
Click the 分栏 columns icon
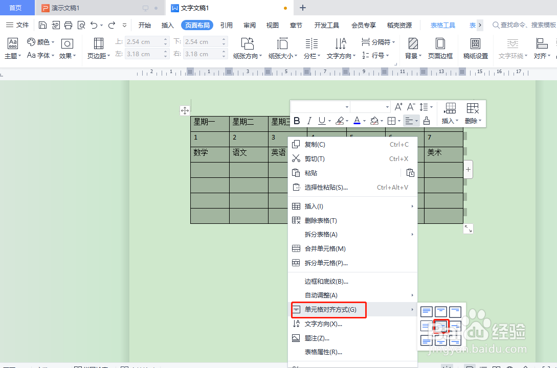coord(311,43)
